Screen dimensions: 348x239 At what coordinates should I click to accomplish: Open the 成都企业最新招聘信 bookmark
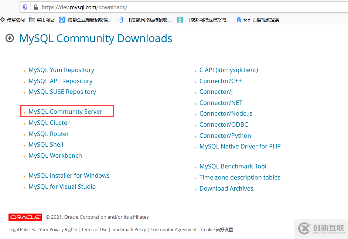coord(85,20)
